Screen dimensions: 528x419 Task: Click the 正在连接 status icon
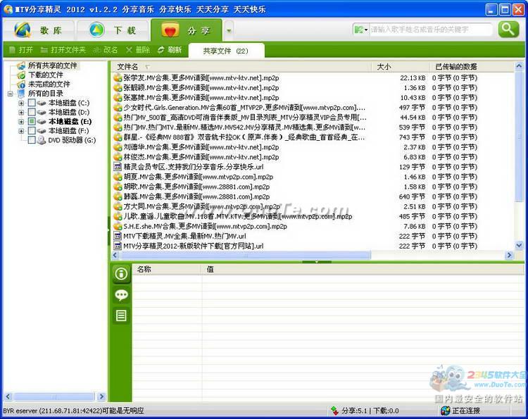(445, 411)
